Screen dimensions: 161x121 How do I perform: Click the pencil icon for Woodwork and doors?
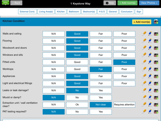(150, 48)
